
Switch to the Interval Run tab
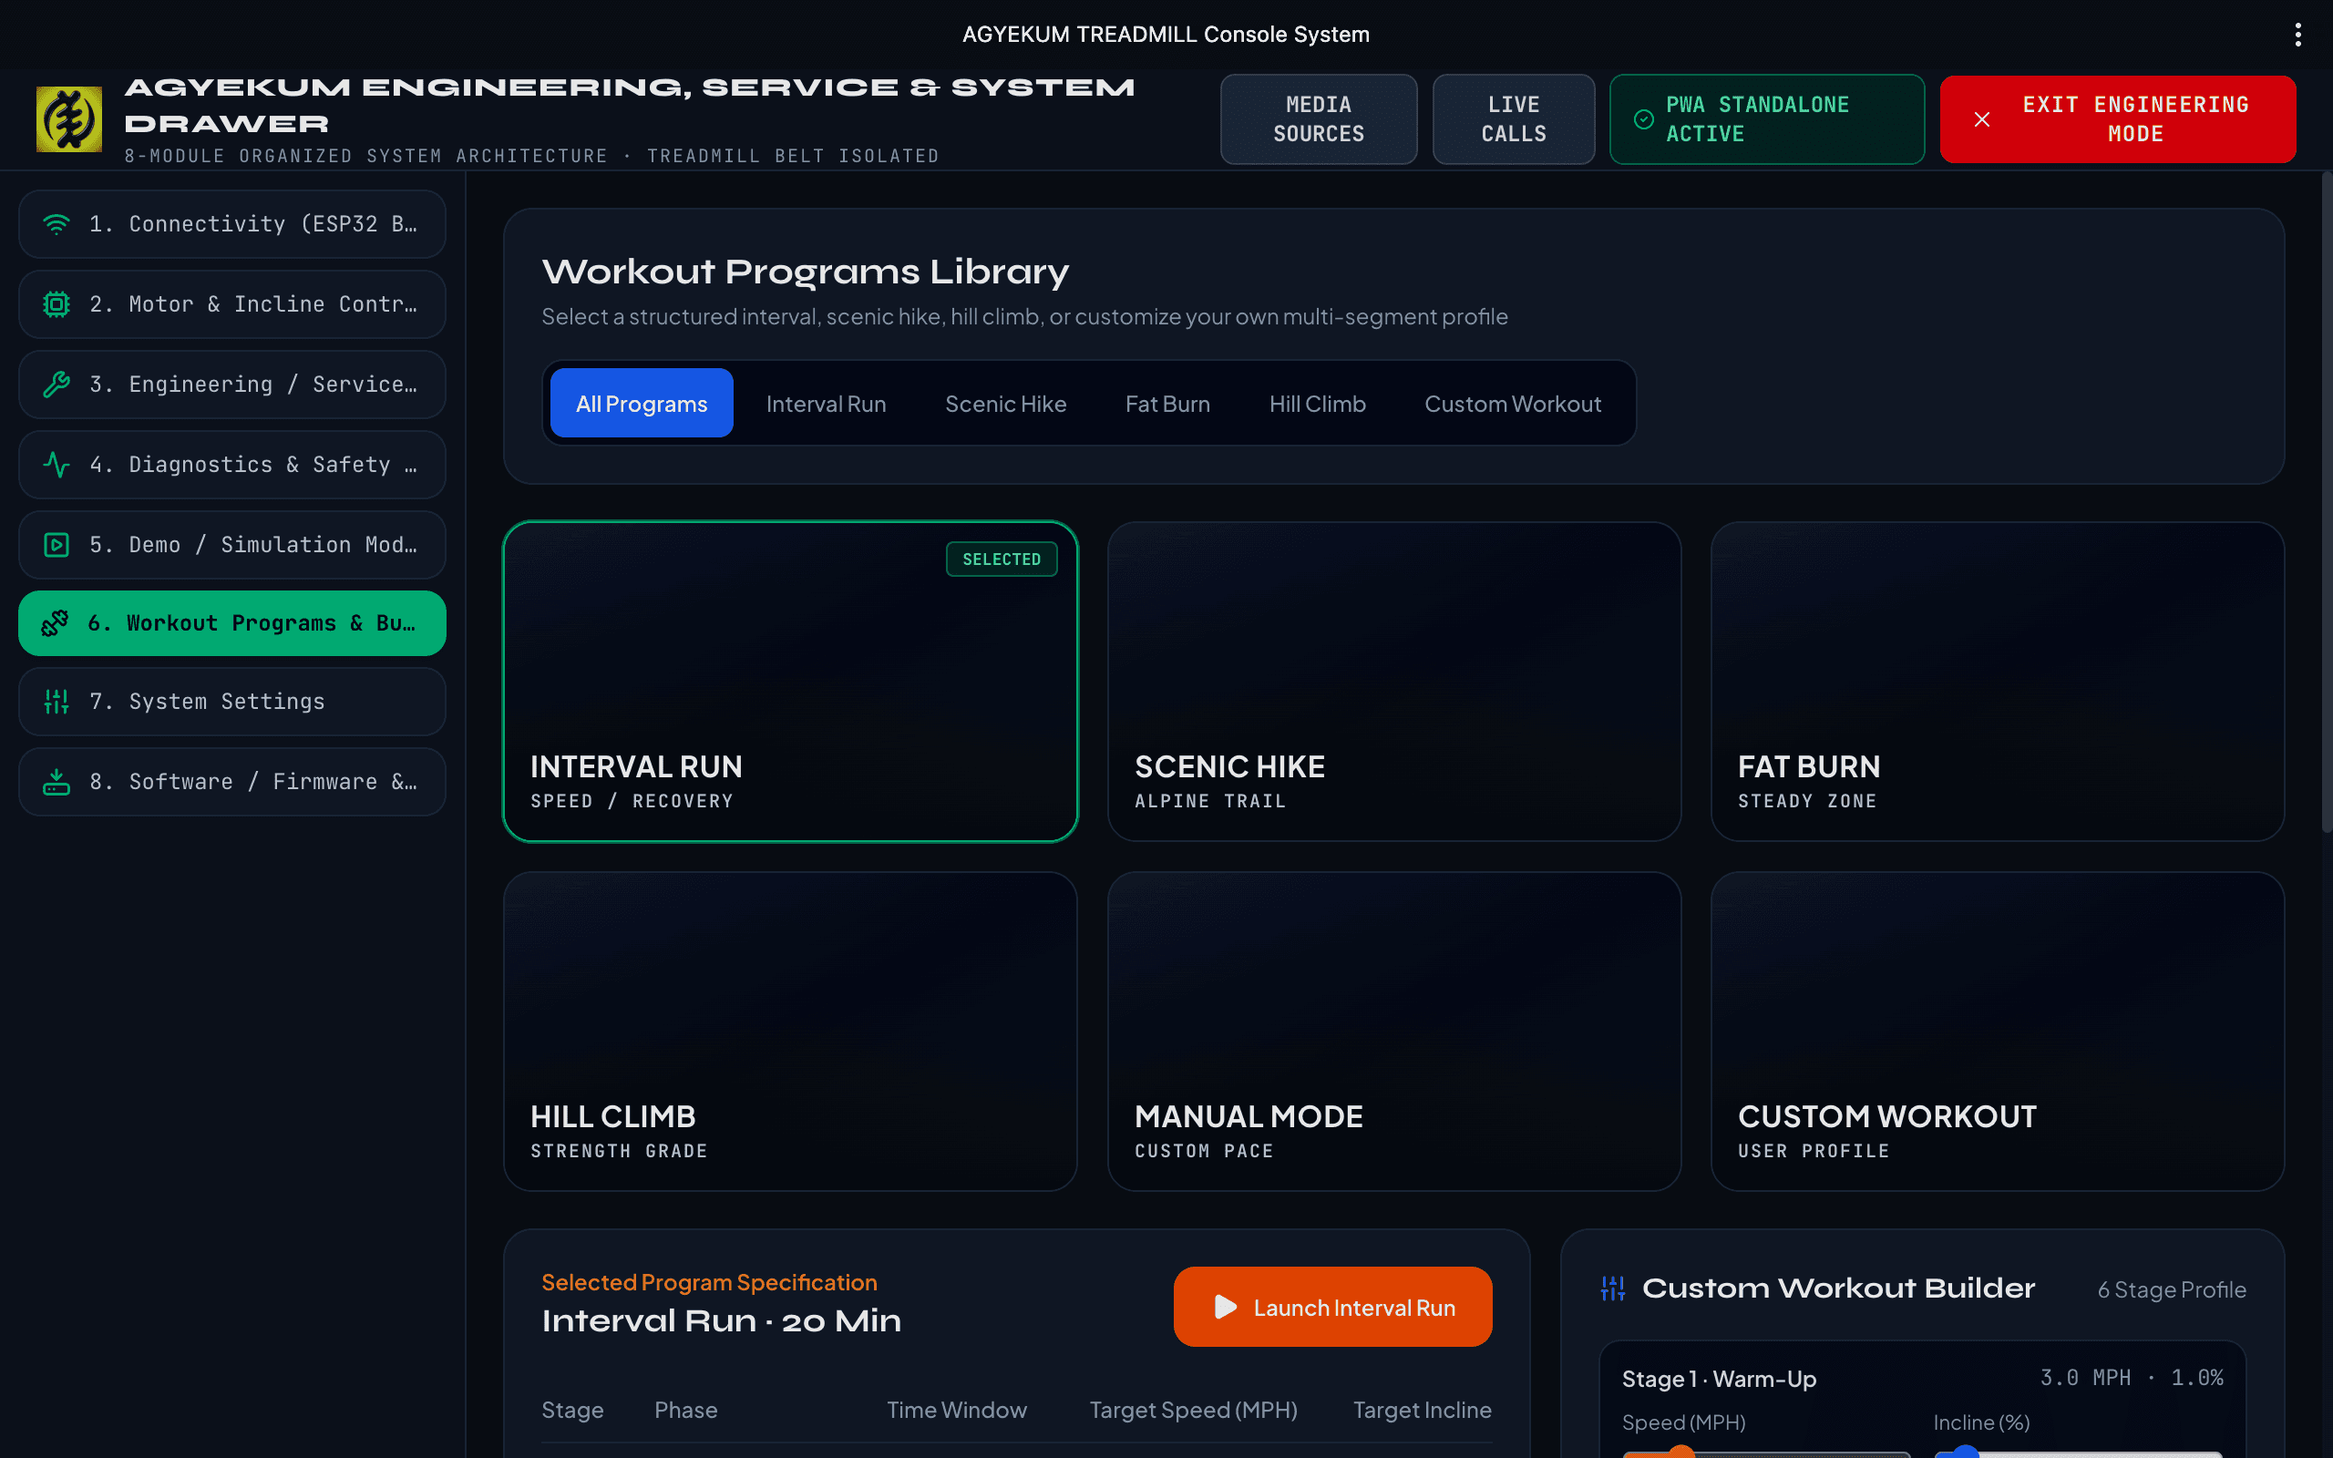[827, 403]
